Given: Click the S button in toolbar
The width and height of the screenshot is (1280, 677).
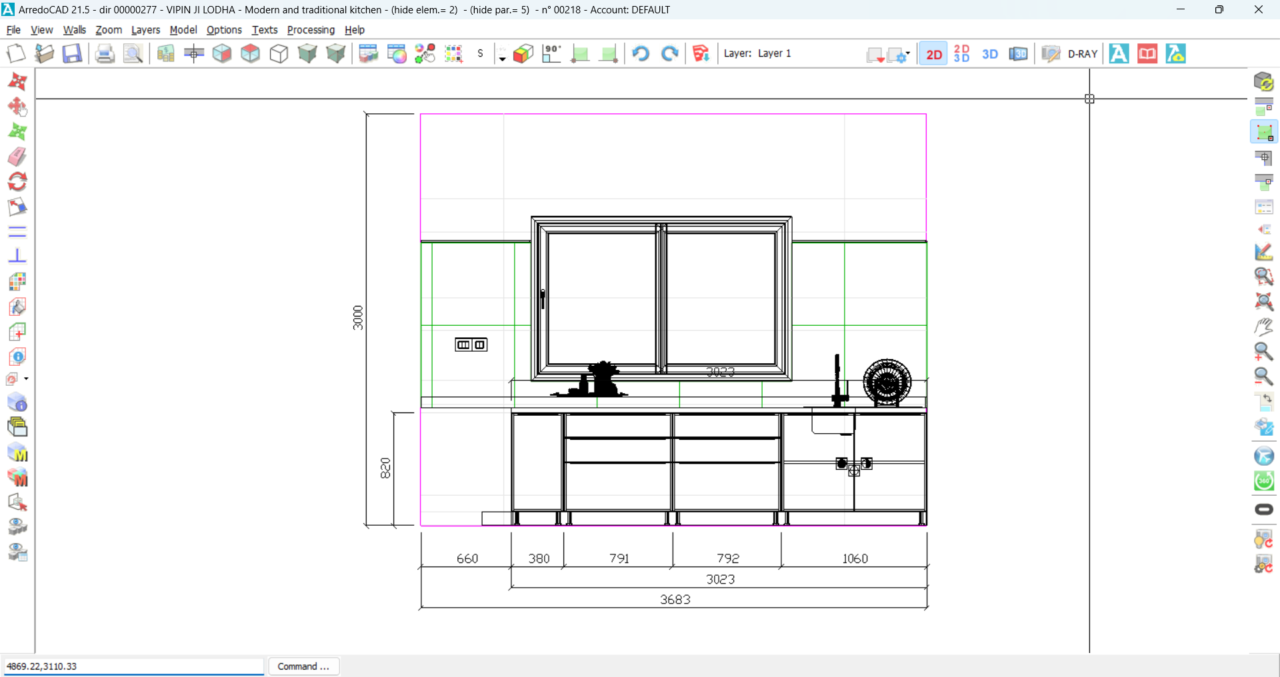Looking at the screenshot, I should [480, 53].
